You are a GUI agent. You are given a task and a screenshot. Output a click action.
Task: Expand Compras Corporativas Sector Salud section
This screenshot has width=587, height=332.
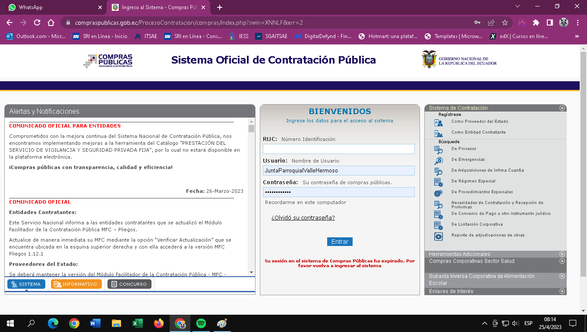click(x=562, y=261)
